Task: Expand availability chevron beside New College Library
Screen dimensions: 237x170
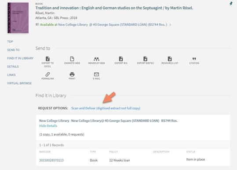Action: [x=170, y=25]
